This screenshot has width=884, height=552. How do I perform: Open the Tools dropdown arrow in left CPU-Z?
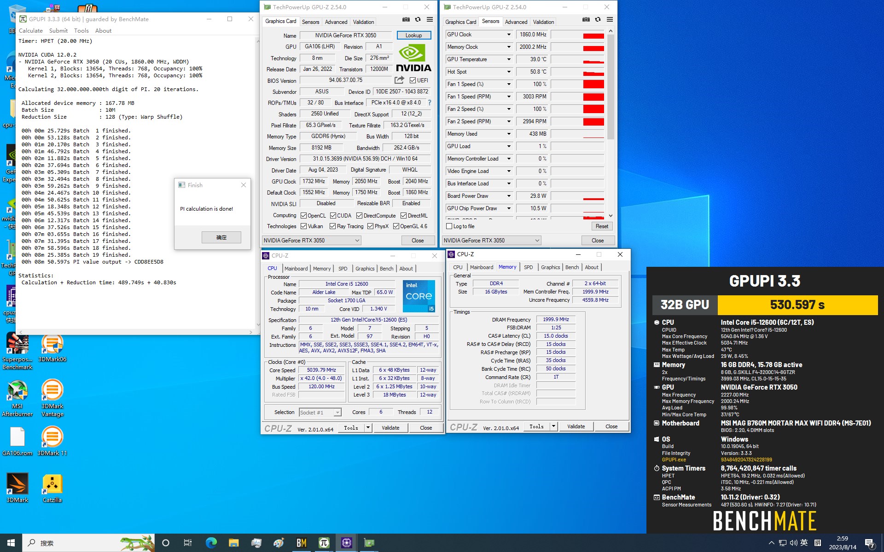[x=368, y=428]
